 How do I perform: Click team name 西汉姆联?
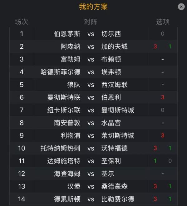coord(114,85)
